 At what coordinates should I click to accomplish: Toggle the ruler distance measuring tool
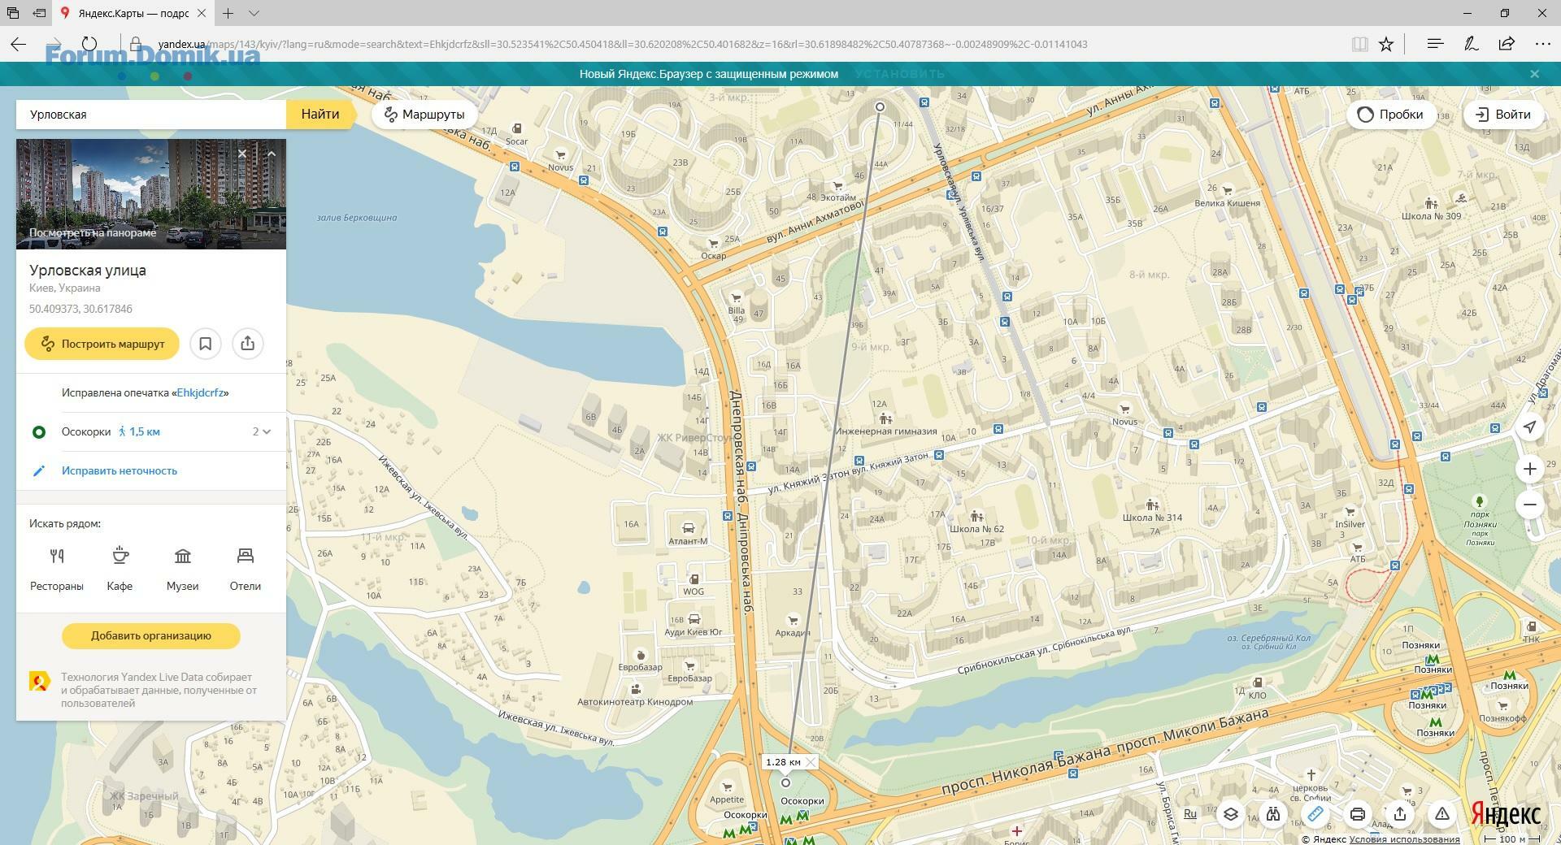pyautogui.click(x=1315, y=813)
